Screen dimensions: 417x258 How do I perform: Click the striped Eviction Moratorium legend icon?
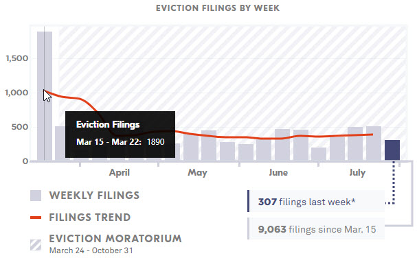(x=36, y=245)
